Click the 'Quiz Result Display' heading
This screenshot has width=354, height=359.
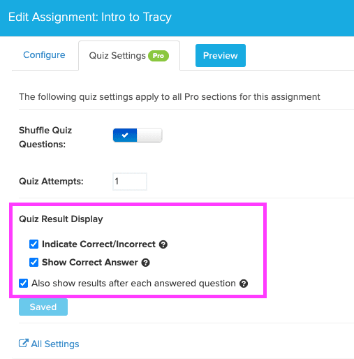point(61,219)
